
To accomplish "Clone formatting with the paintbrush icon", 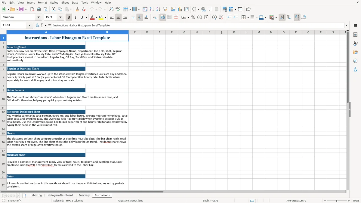I will point(77,9).
